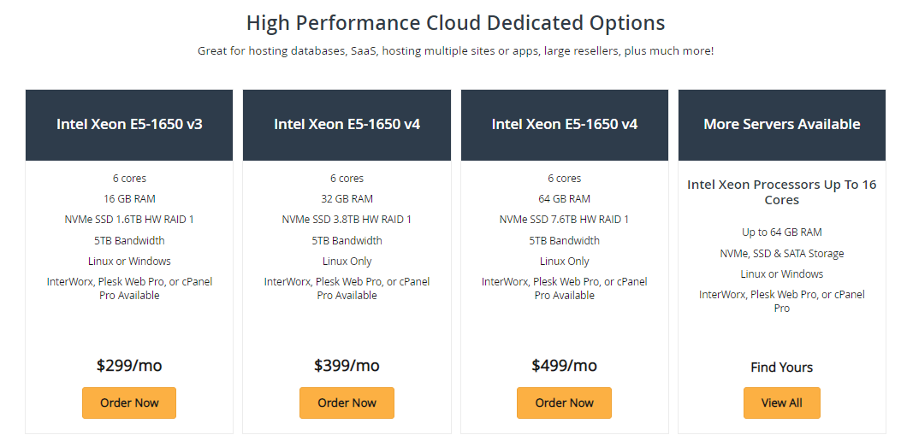Click the $399/mo price text
901x441 pixels.
347,366
